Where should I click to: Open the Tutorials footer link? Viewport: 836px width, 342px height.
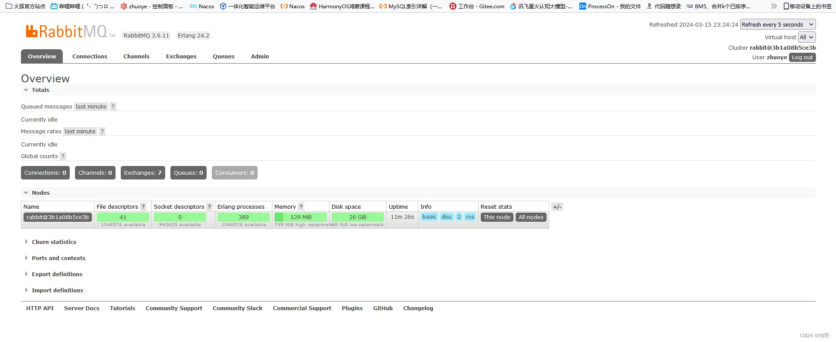click(x=122, y=308)
